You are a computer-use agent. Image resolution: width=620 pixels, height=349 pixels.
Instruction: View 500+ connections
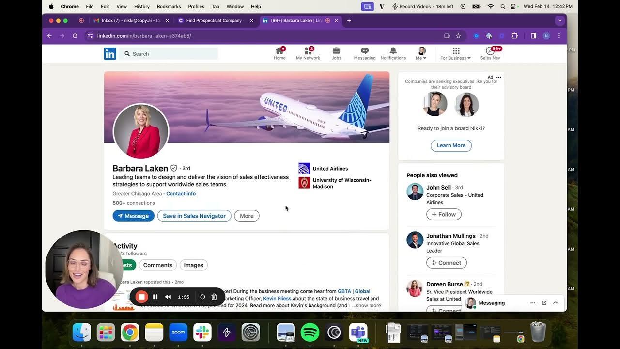pos(134,203)
